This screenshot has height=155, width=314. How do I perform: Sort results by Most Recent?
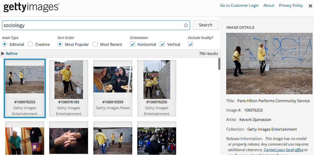(95, 44)
